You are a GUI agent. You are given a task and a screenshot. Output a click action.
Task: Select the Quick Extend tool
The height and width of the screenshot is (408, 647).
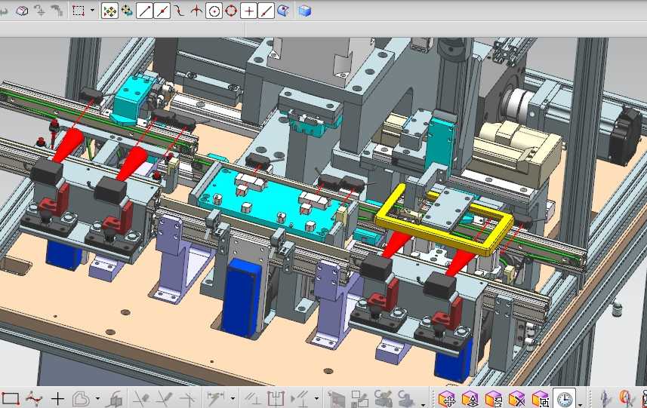164,399
